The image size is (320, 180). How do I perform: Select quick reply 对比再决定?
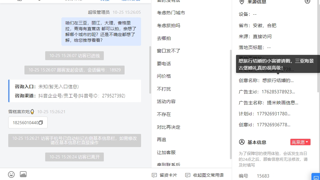point(168,127)
